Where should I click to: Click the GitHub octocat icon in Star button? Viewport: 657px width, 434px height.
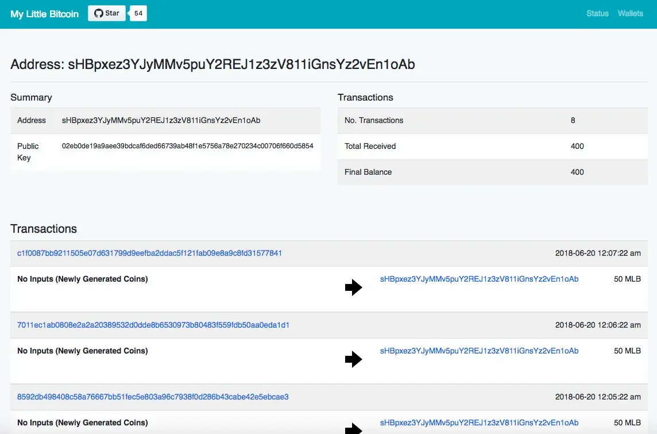coord(98,13)
